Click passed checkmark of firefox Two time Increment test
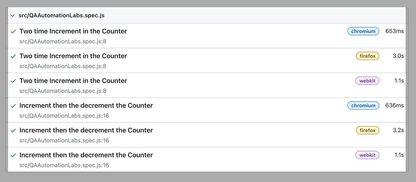 (x=13, y=56)
